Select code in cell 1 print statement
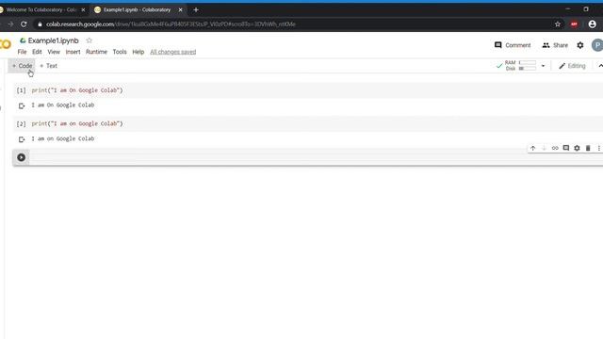This screenshot has height=339, width=603. click(x=77, y=90)
